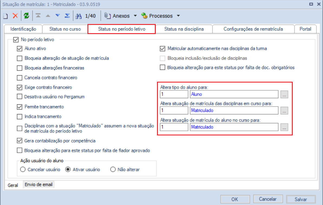
Task: Click the Processos toolbar label
Action: 161,16
